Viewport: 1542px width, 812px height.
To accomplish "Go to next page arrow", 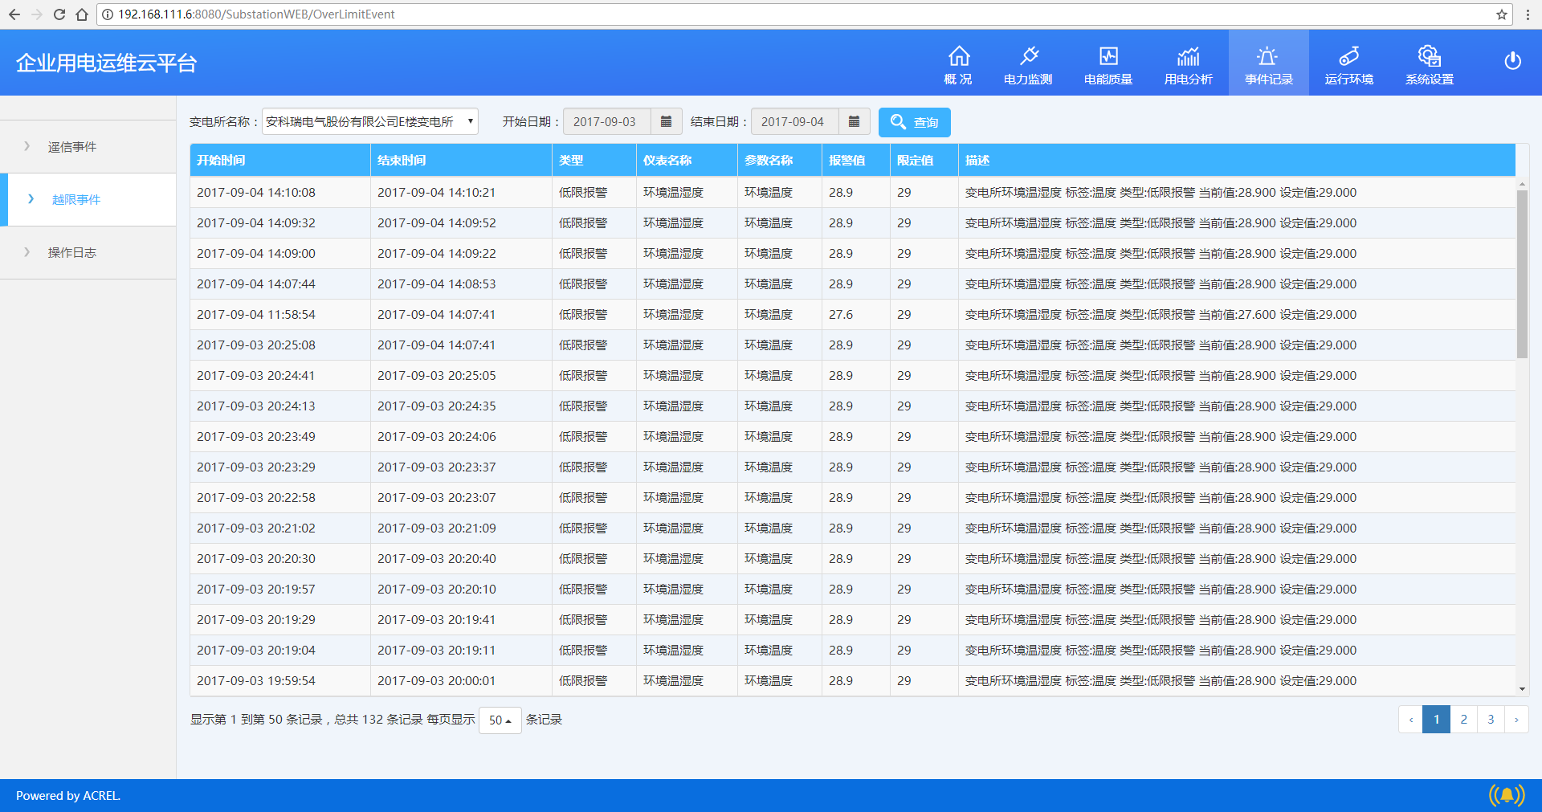I will 1516,720.
